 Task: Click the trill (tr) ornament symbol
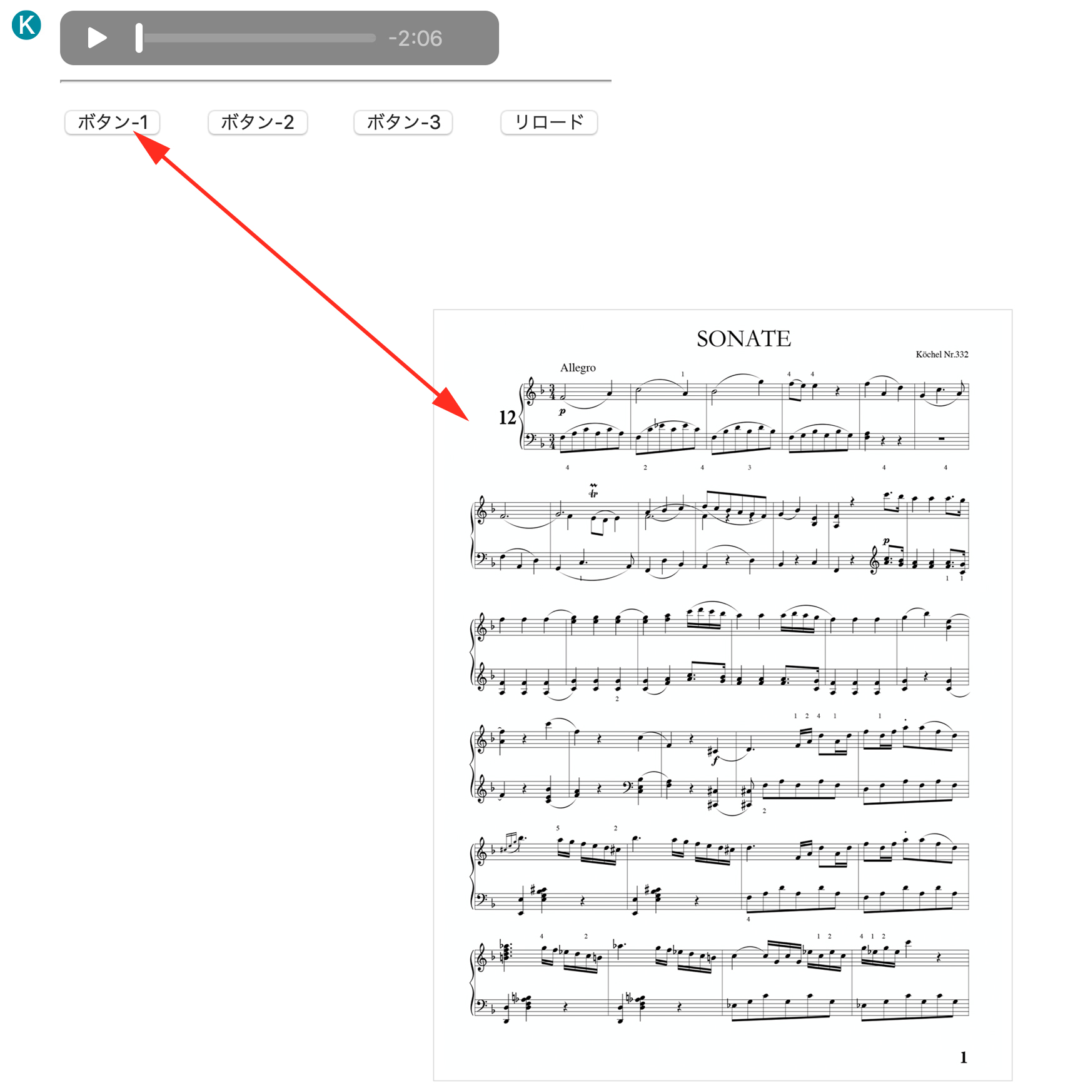pyautogui.click(x=593, y=491)
